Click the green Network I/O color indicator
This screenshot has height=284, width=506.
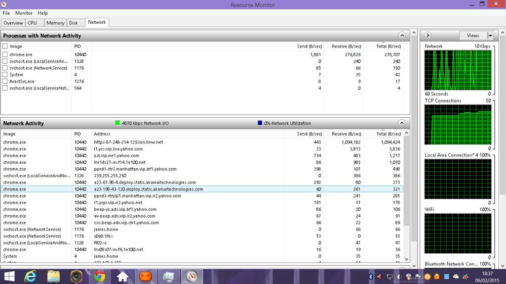[118, 123]
